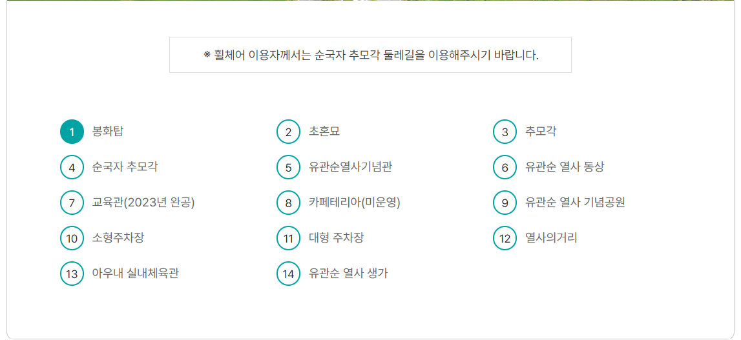The image size is (741, 340).
Task: Select the number 6 circle marker
Action: [x=505, y=167]
